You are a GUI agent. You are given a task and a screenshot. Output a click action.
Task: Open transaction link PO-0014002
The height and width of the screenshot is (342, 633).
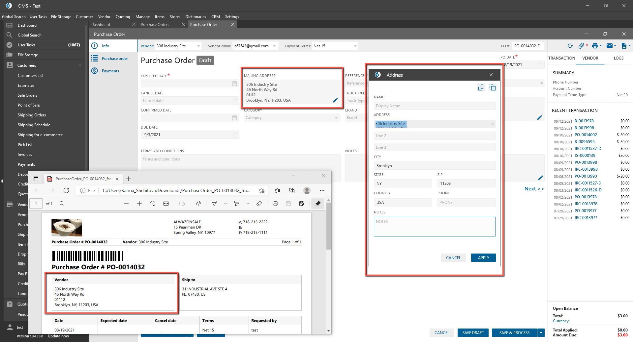pos(586,135)
